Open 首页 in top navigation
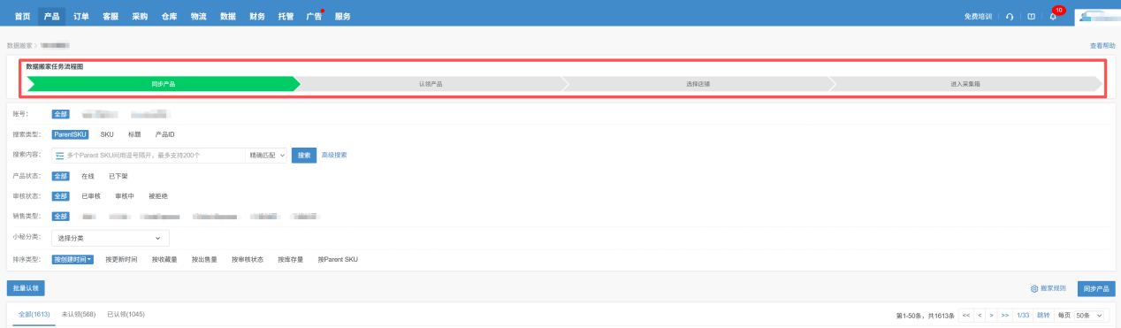 22,17
